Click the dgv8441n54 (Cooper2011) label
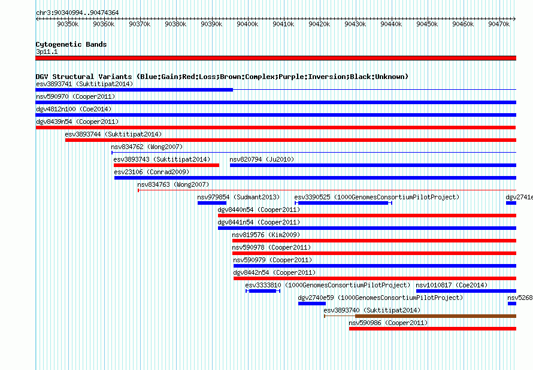 (x=259, y=222)
